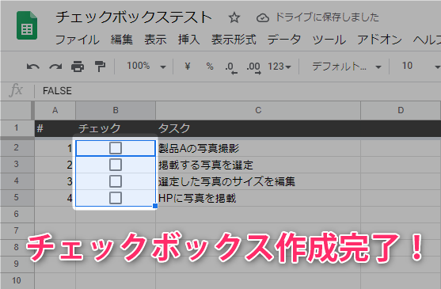
Task: Apply yen currency format
Action: 188,67
